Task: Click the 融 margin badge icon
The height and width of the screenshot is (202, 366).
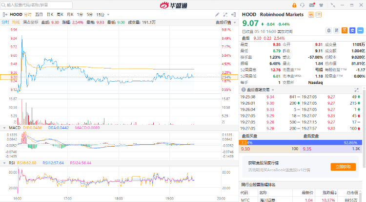Action: coord(311,15)
